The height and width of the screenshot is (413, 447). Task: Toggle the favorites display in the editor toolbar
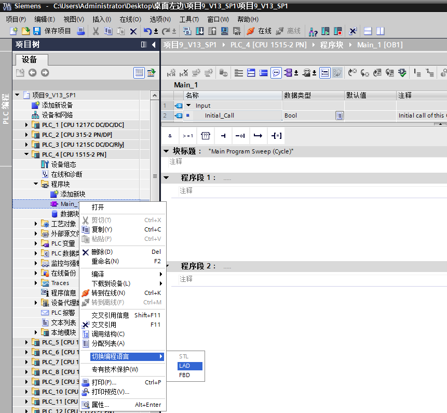pyautogui.click(x=337, y=73)
